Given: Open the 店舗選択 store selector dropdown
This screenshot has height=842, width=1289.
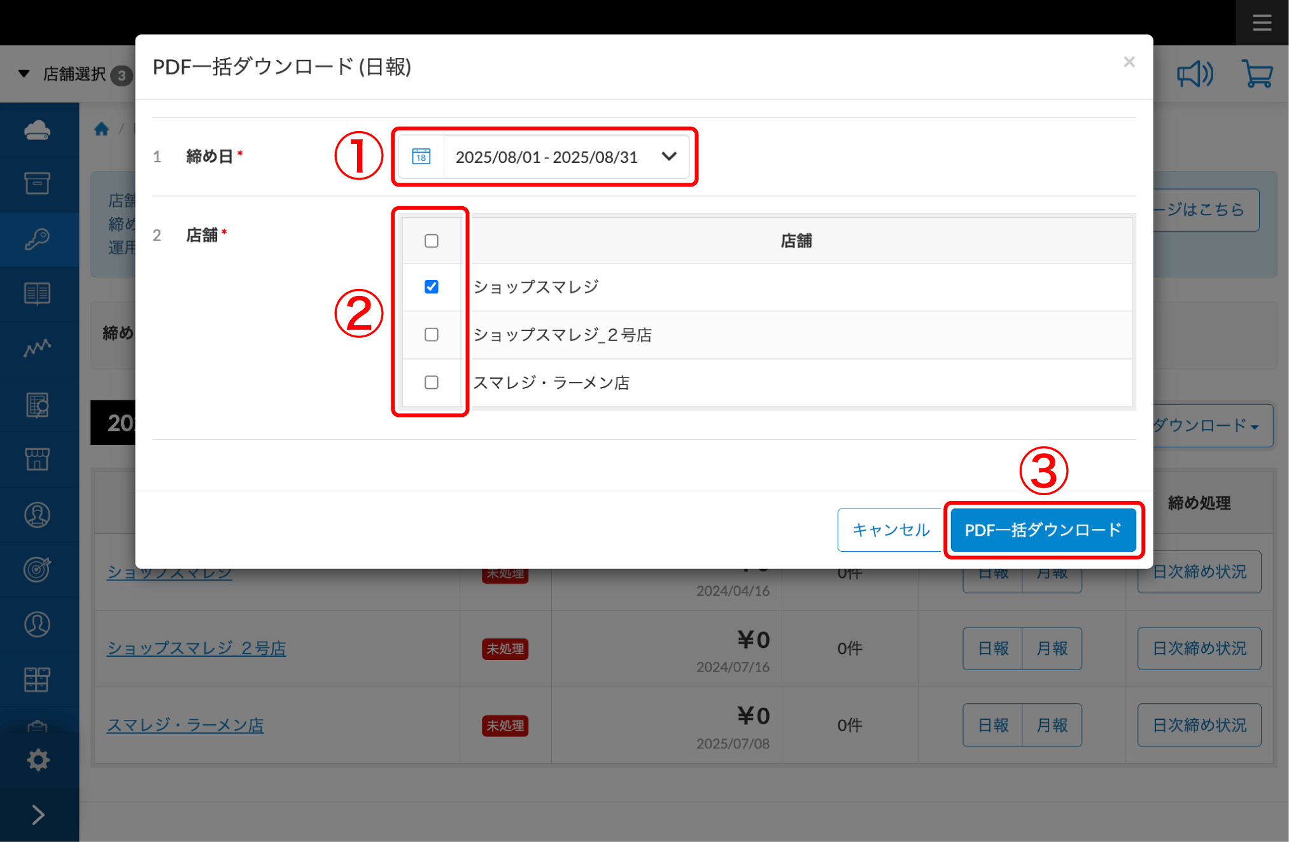Looking at the screenshot, I should click(75, 74).
